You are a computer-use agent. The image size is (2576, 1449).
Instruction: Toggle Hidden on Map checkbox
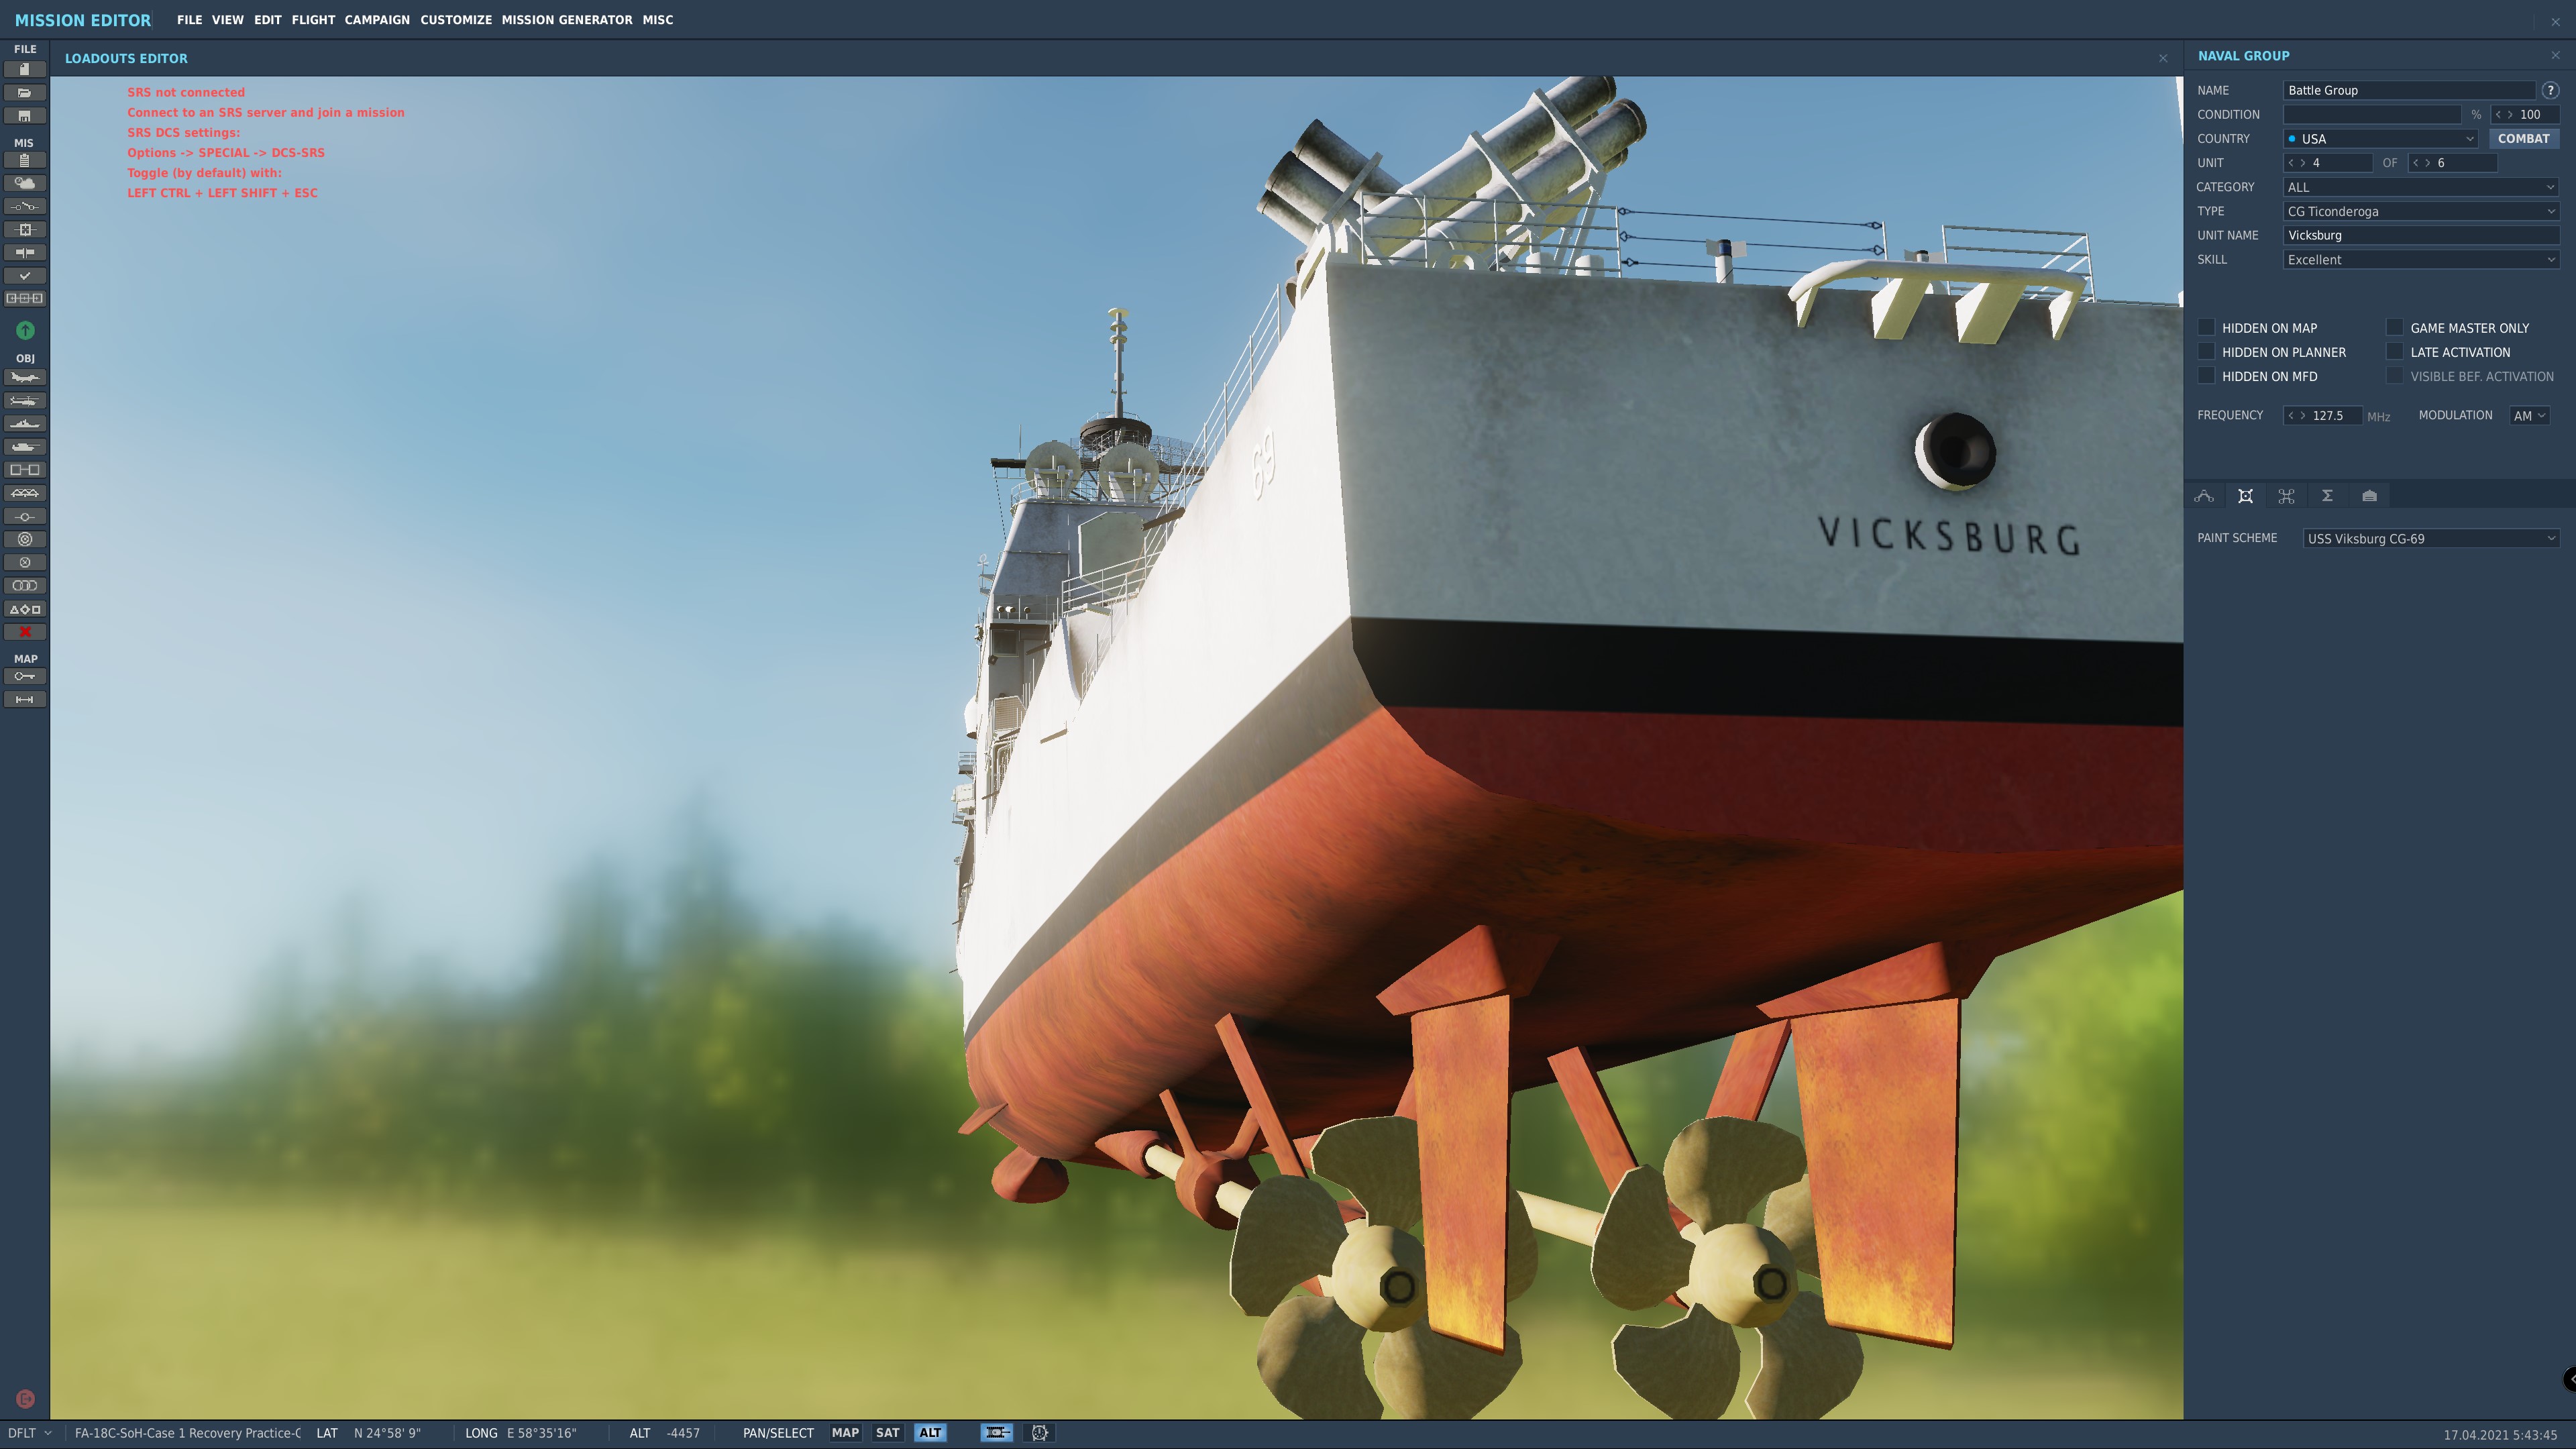point(2206,328)
